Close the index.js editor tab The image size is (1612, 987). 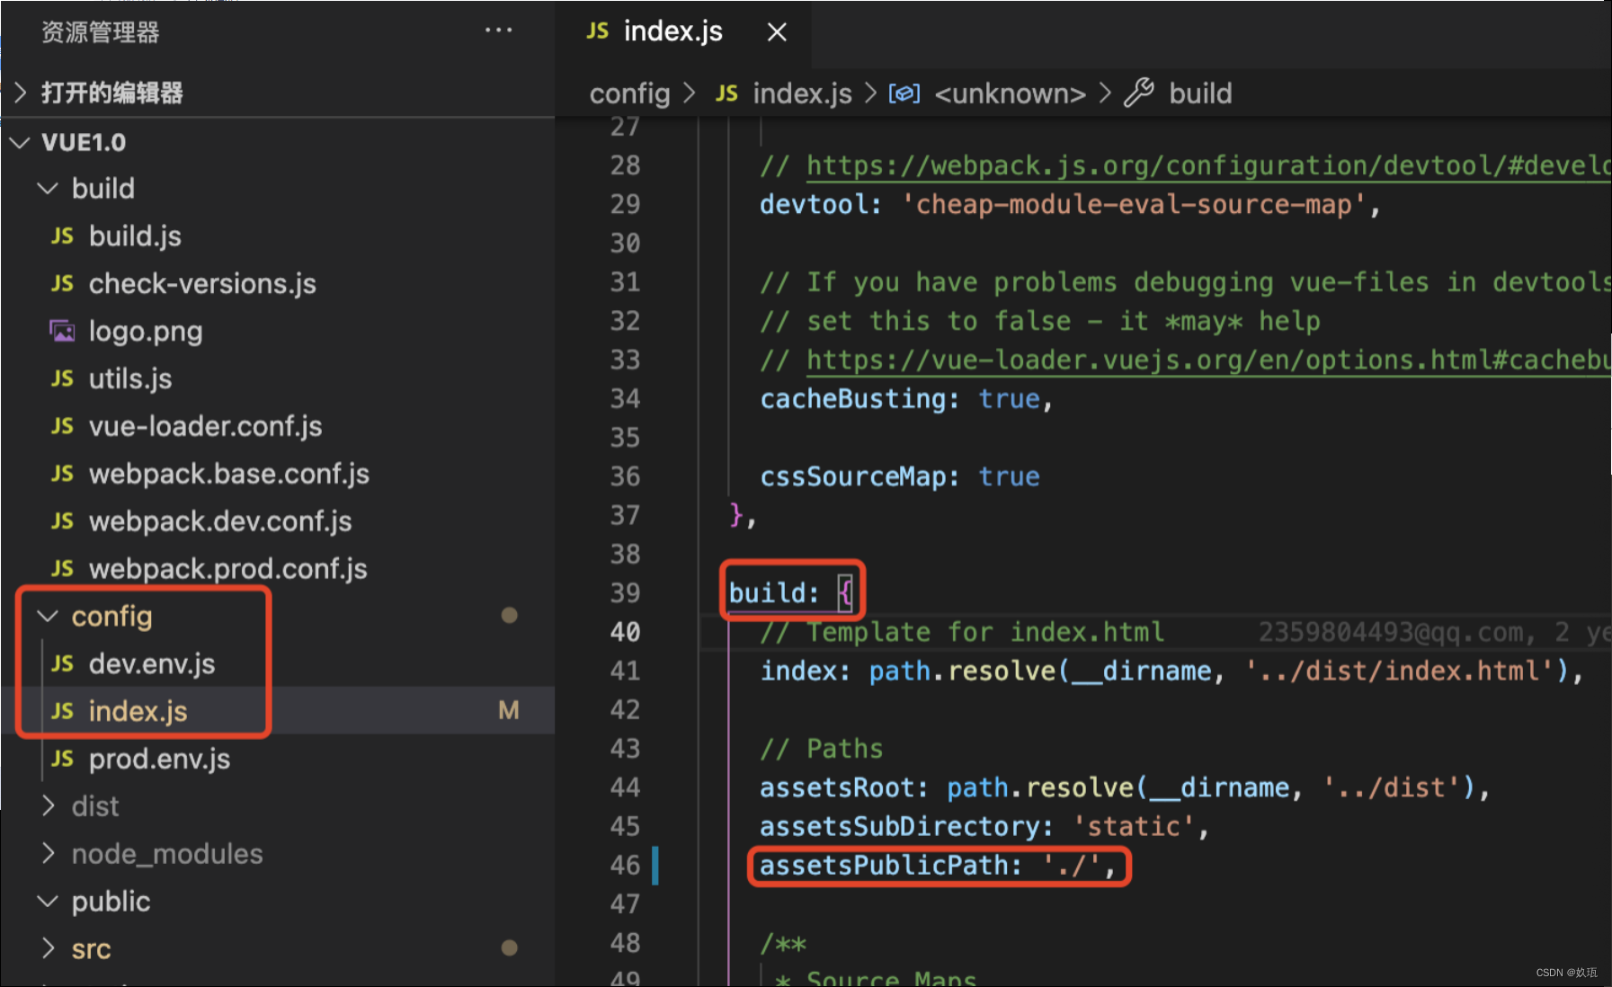777,32
